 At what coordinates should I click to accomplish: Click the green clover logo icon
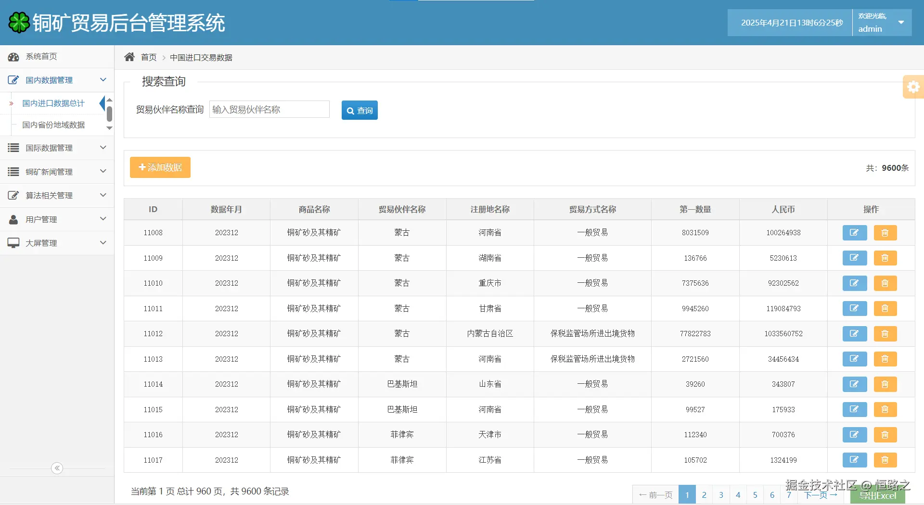point(19,23)
